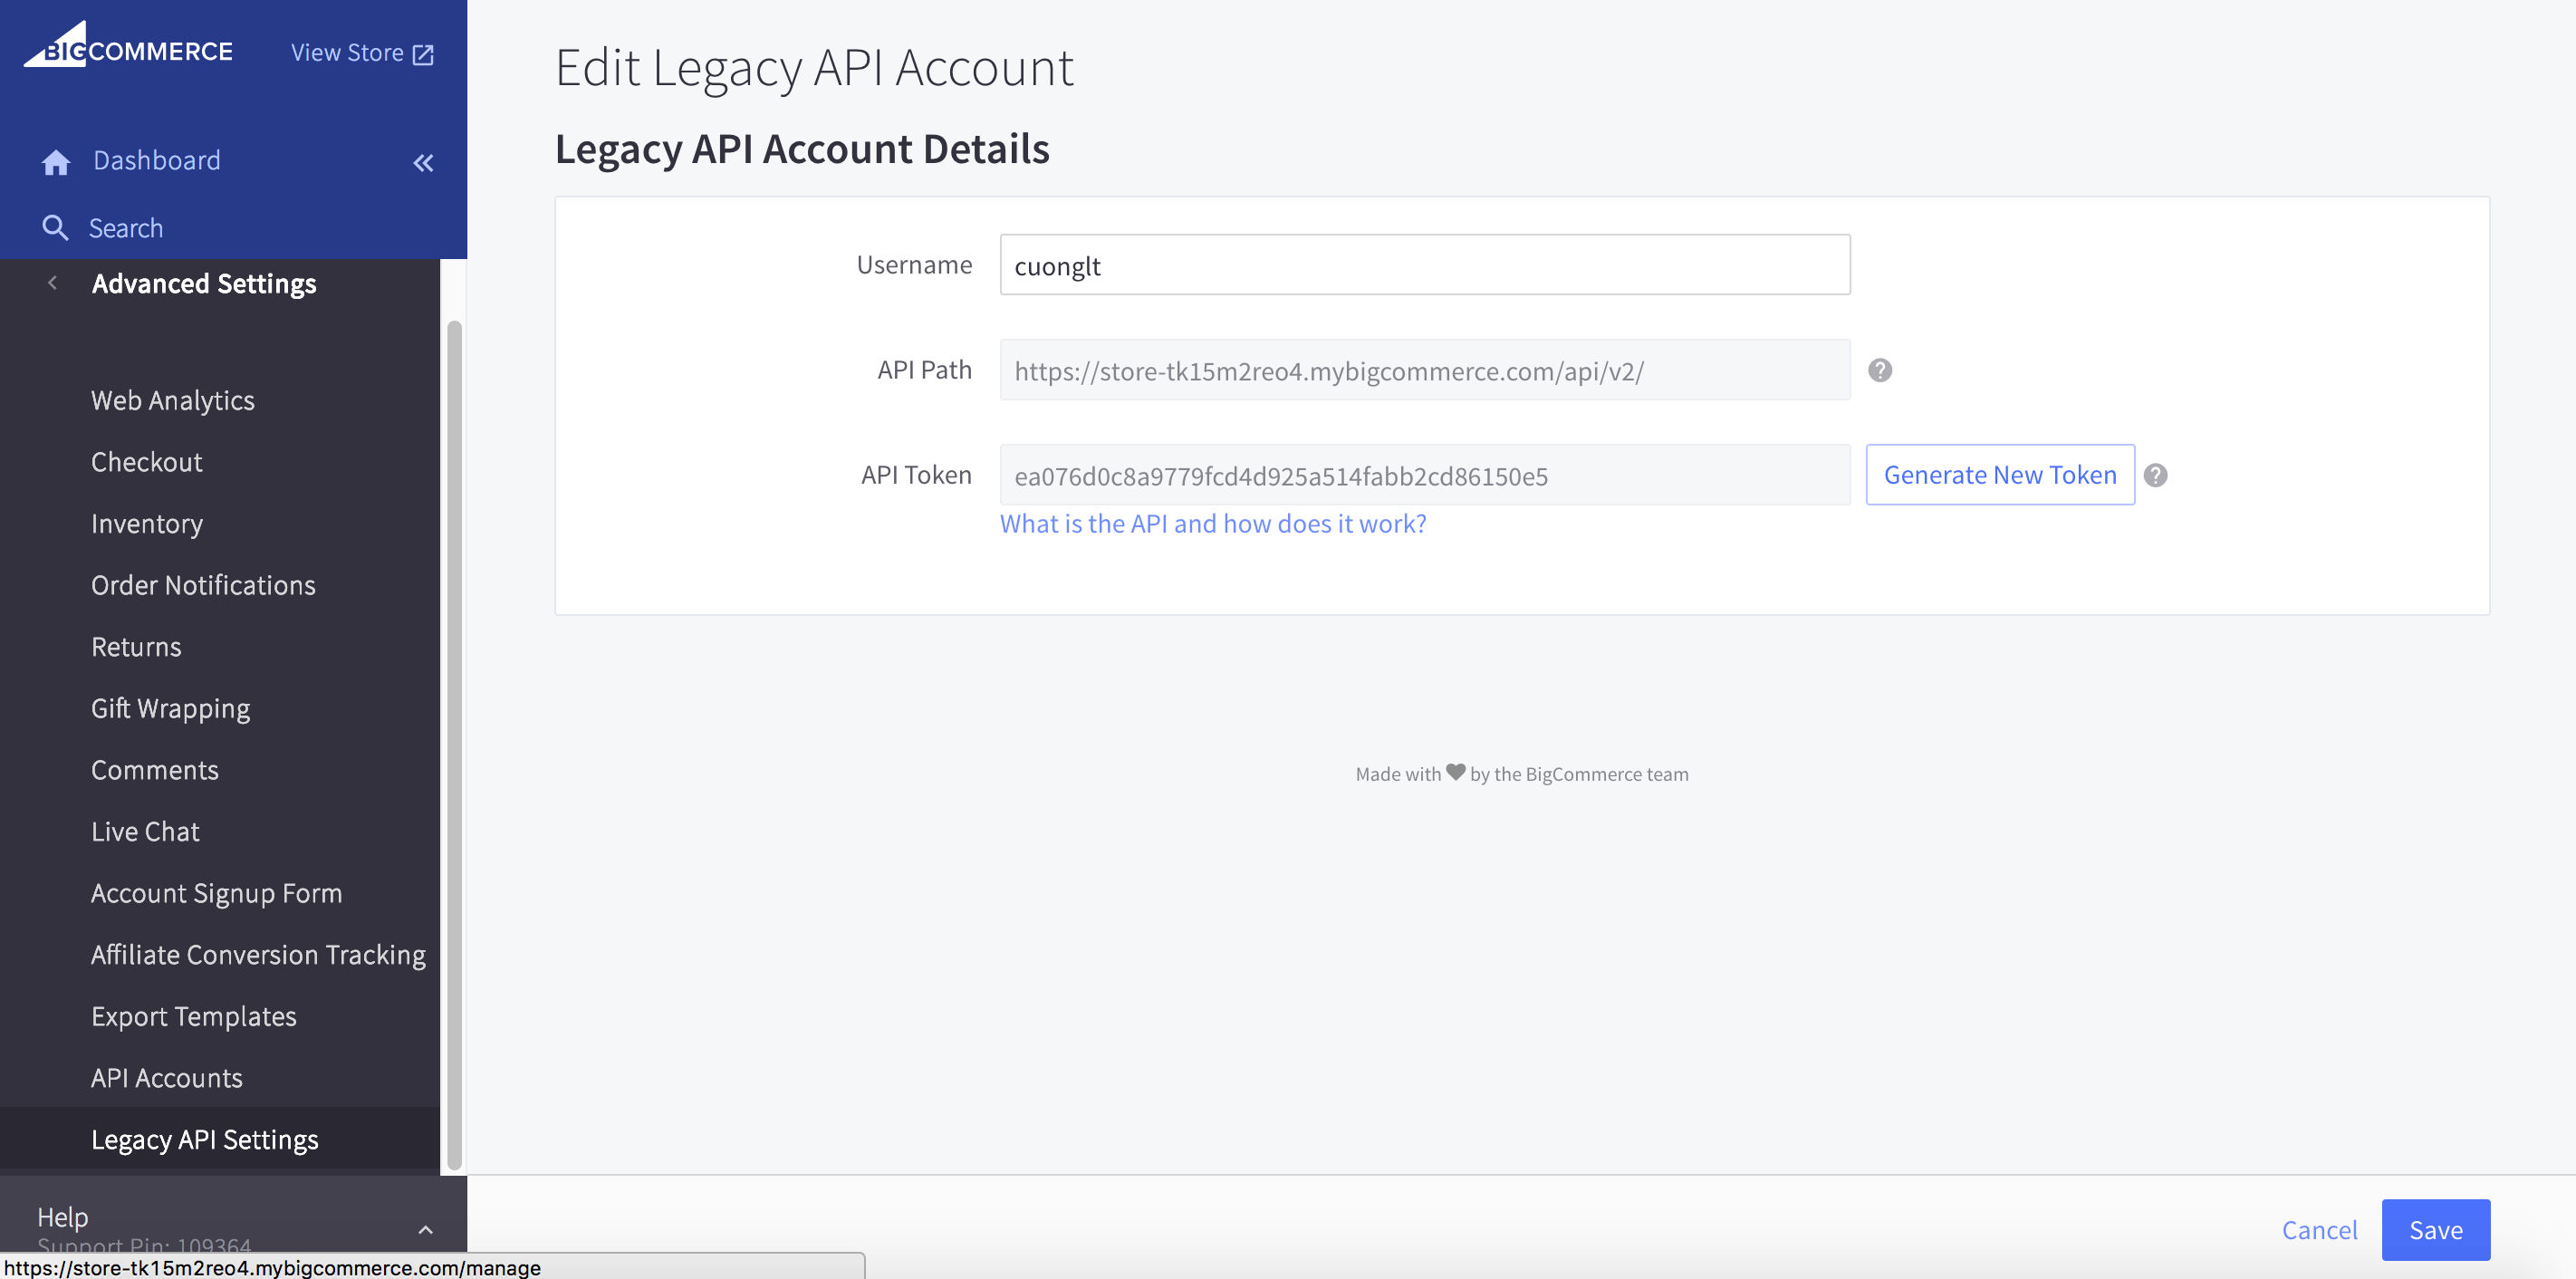
Task: Open Live Chat settings
Action: 145,831
